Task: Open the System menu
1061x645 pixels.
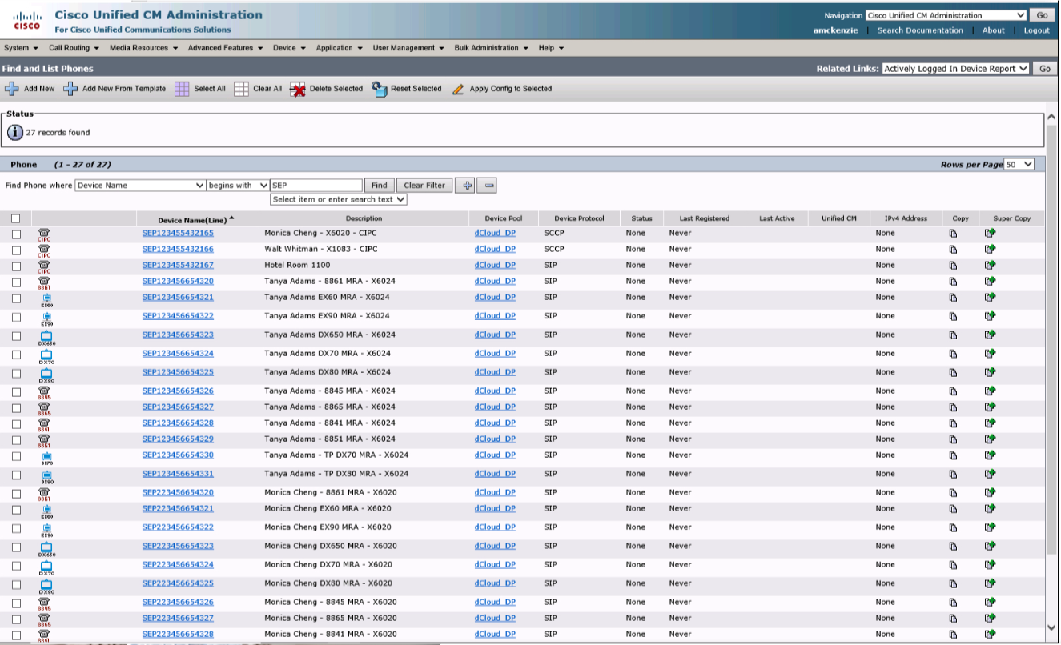Action: click(21, 48)
